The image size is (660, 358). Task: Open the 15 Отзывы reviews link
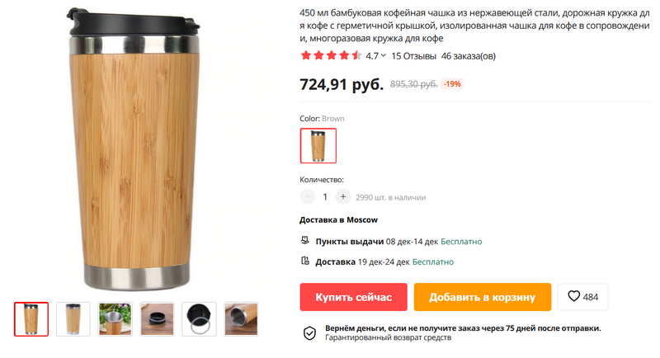click(x=414, y=56)
